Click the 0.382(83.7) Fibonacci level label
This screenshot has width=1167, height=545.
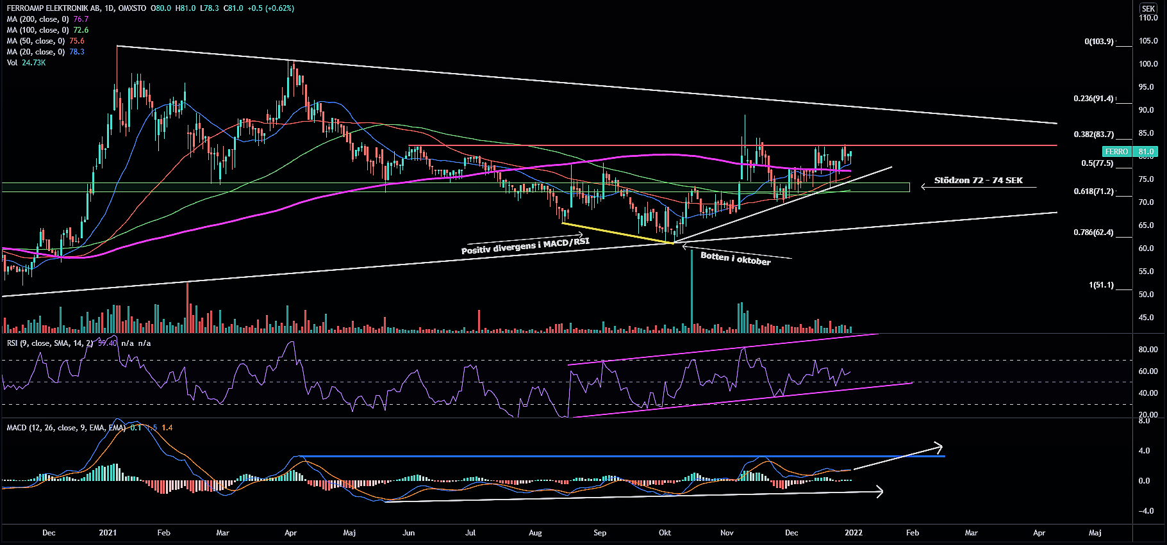(1093, 134)
